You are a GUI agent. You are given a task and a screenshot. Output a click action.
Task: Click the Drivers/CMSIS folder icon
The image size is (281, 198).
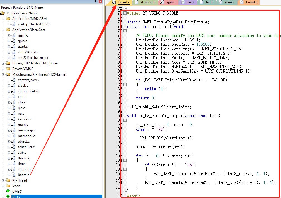click(x=8, y=69)
